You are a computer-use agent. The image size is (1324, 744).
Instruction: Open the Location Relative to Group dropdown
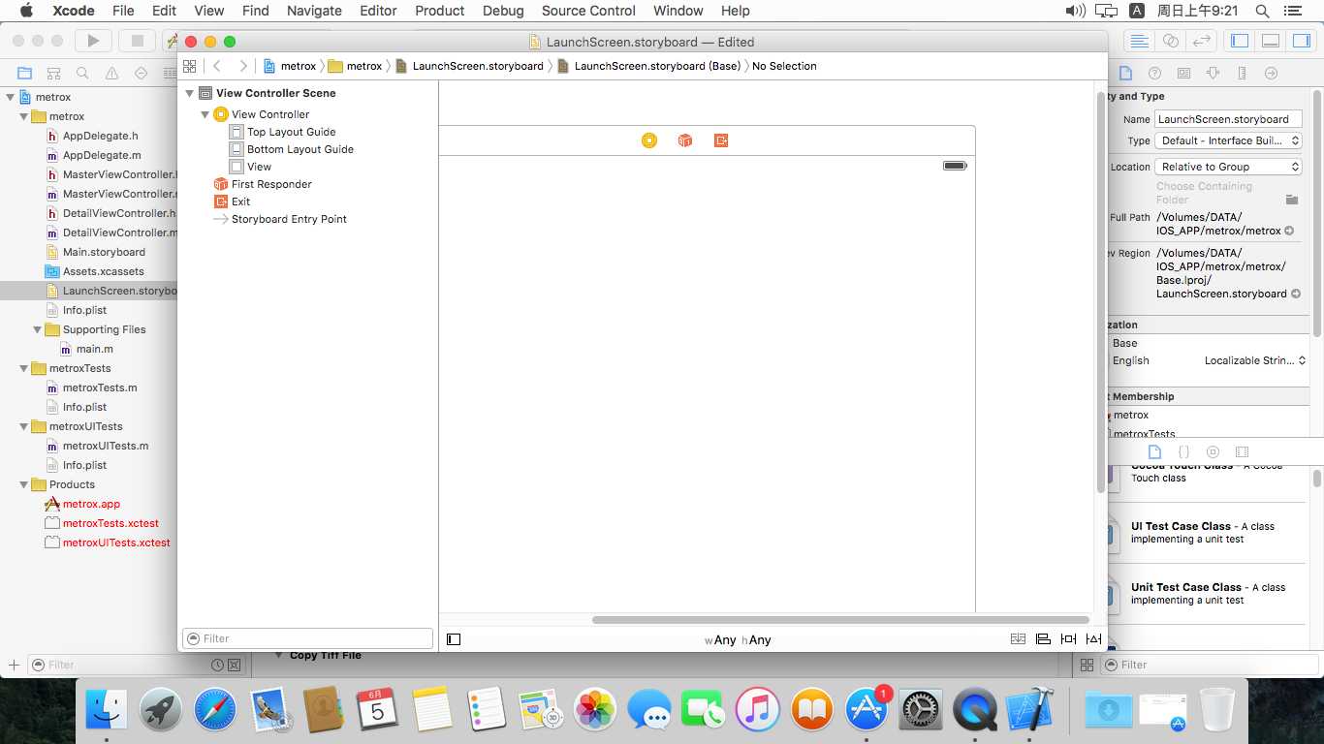pyautogui.click(x=1228, y=167)
